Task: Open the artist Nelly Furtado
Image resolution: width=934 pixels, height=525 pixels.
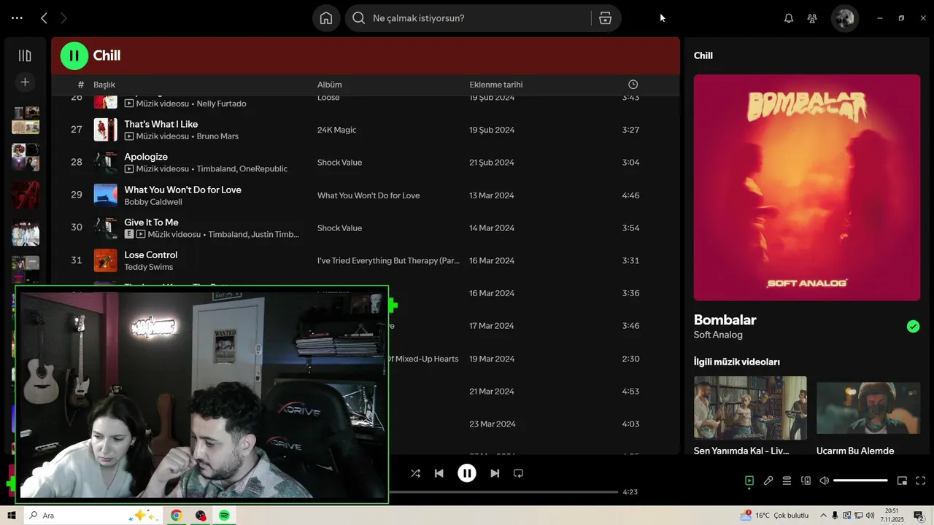Action: pos(221,104)
